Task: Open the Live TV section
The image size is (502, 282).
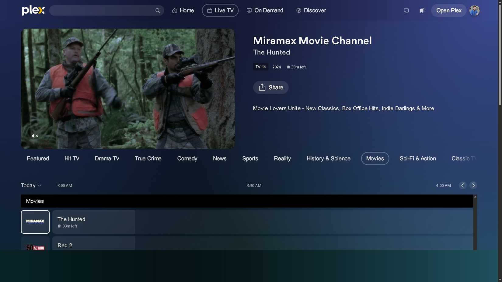Action: click(x=220, y=11)
